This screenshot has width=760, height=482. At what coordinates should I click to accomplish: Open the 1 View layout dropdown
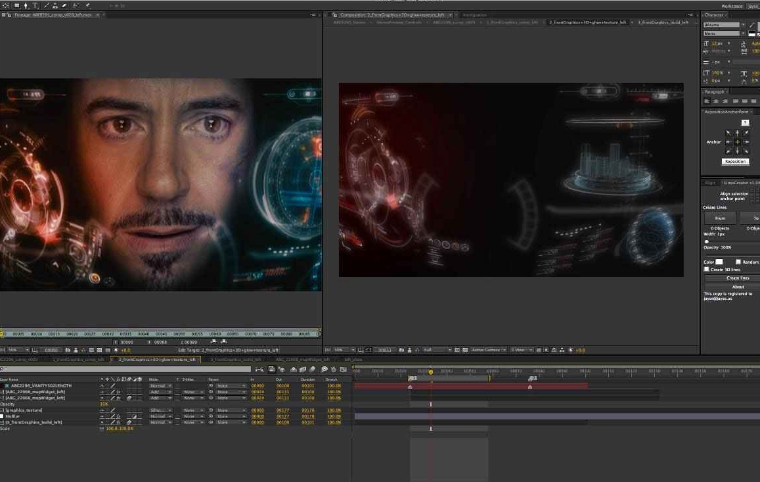522,350
